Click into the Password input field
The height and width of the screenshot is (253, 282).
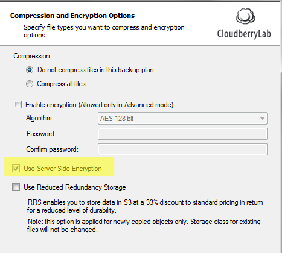pos(182,134)
